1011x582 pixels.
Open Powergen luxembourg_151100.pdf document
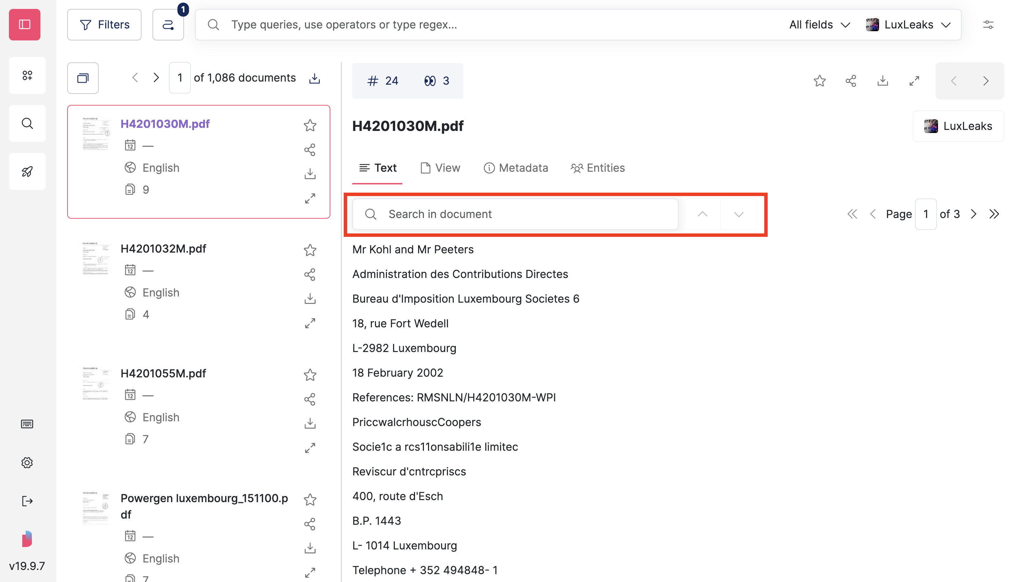click(x=204, y=506)
